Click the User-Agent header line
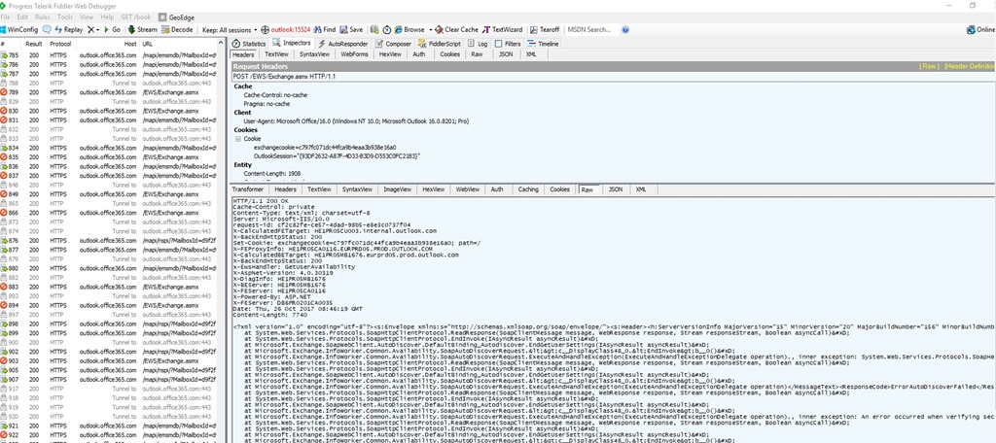The image size is (996, 443). (356, 120)
